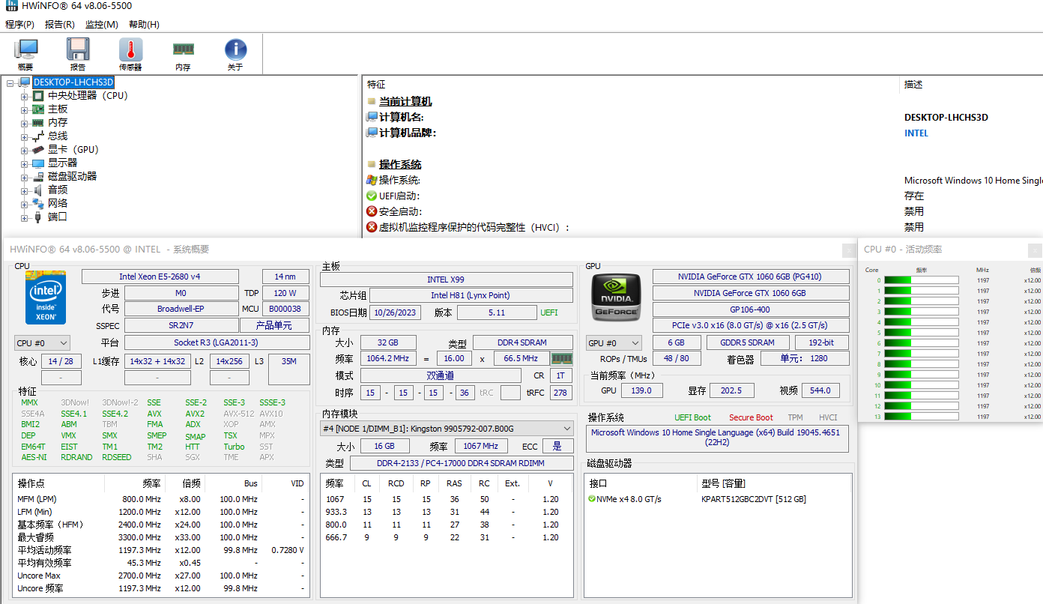Viewport: 1043px width, 604px height.
Task: Open the 程序(P) menu
Action: 19,24
